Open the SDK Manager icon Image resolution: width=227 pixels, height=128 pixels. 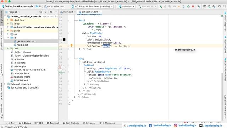214,6
